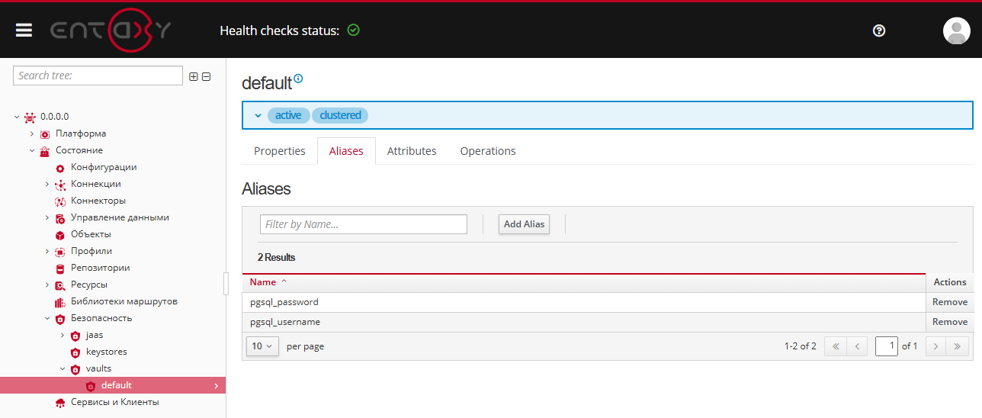Switch to the Operations tab
Screen dimensions: 982x418
487,151
